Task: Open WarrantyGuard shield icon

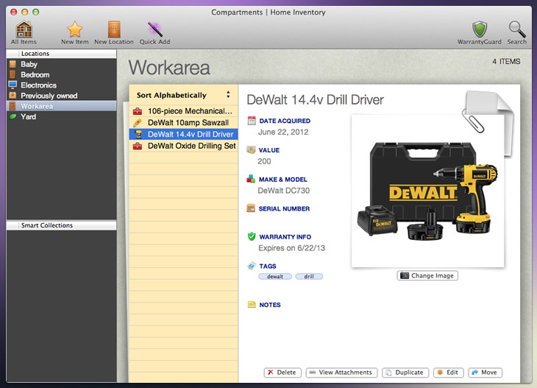Action: pos(480,29)
